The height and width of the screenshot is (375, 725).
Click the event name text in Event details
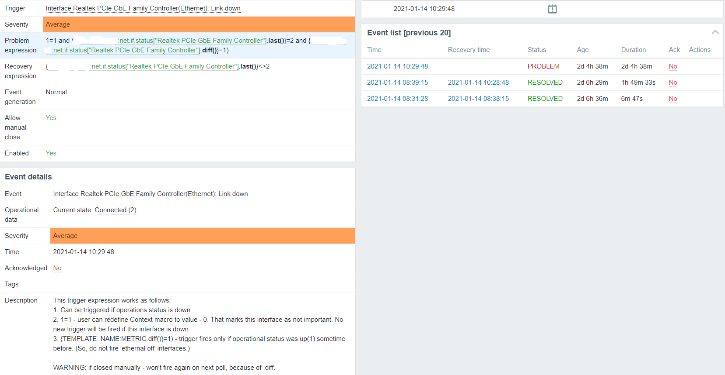click(x=151, y=194)
